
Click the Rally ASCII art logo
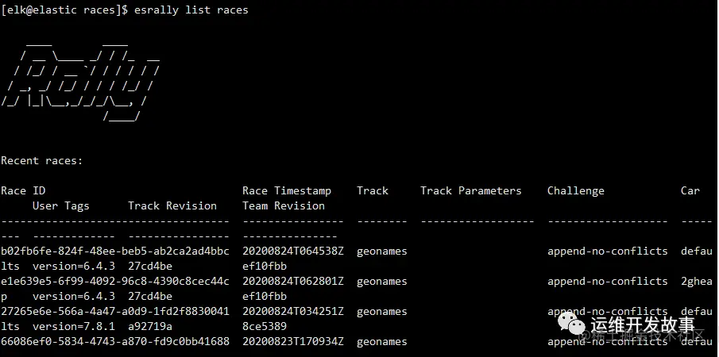click(x=80, y=83)
